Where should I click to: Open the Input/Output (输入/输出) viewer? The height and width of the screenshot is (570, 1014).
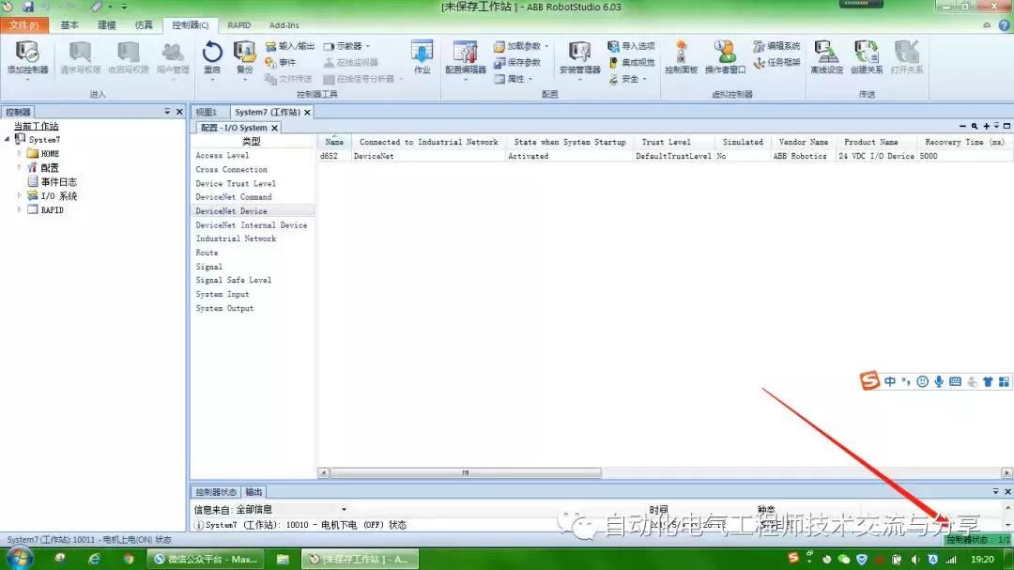pyautogui.click(x=290, y=46)
